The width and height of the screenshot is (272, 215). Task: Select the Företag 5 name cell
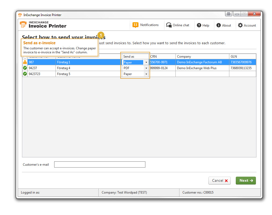pyautogui.click(x=89, y=74)
